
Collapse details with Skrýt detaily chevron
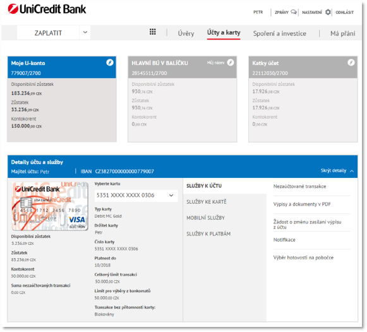coord(352,171)
